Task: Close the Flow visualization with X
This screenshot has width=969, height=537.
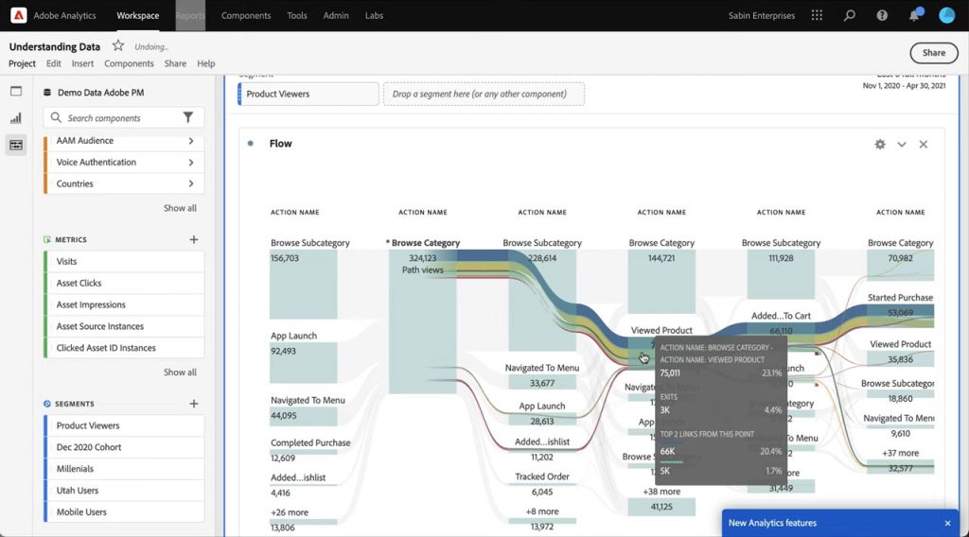Action: click(x=924, y=145)
